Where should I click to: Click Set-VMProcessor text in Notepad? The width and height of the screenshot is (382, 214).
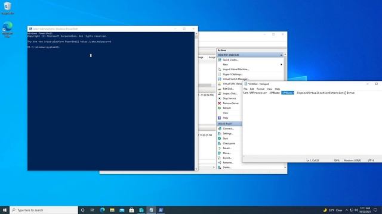tap(255, 93)
